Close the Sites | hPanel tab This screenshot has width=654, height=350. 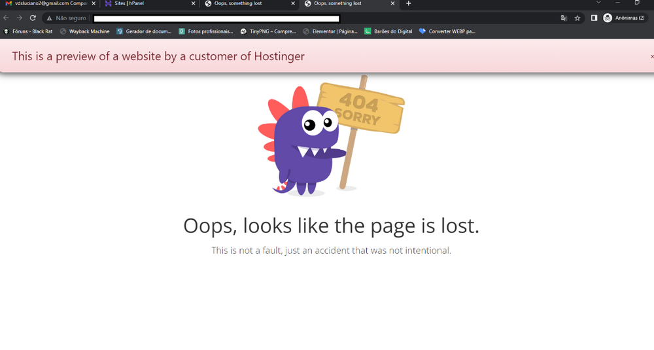[193, 3]
